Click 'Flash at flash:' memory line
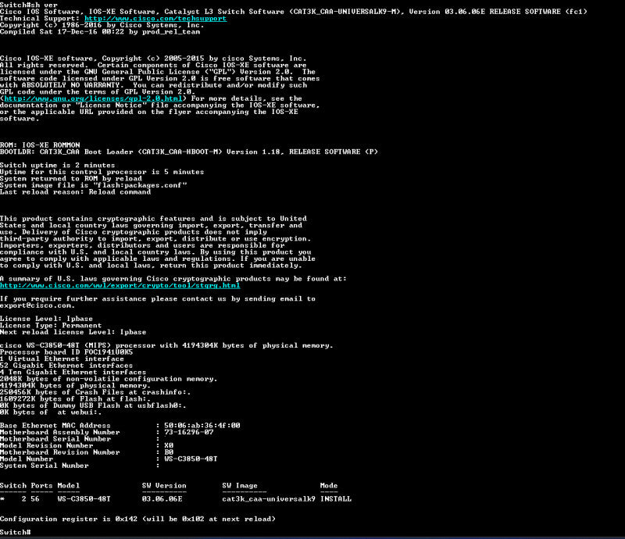This screenshot has height=539, width=625. pyautogui.click(x=75, y=399)
